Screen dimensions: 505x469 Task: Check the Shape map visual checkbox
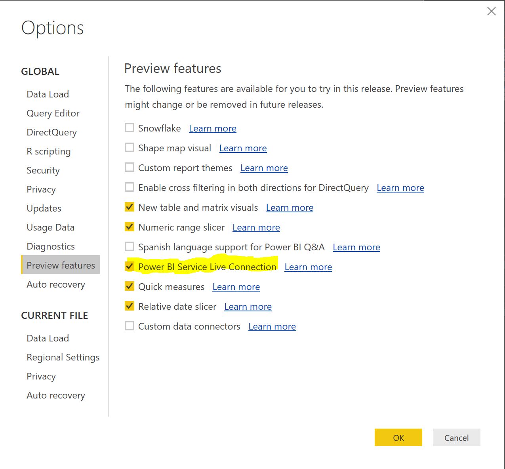click(129, 147)
